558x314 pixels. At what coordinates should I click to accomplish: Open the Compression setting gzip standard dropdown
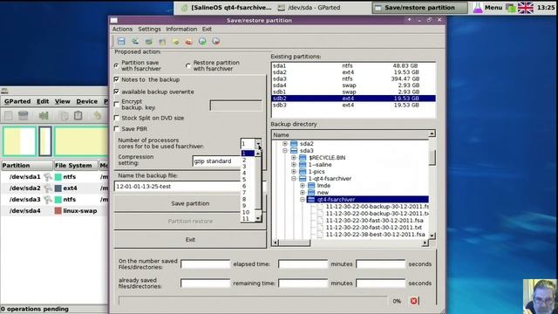coord(216,161)
